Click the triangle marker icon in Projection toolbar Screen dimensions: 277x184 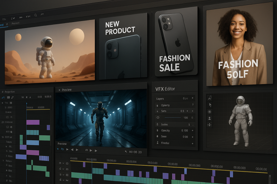coord(30,97)
